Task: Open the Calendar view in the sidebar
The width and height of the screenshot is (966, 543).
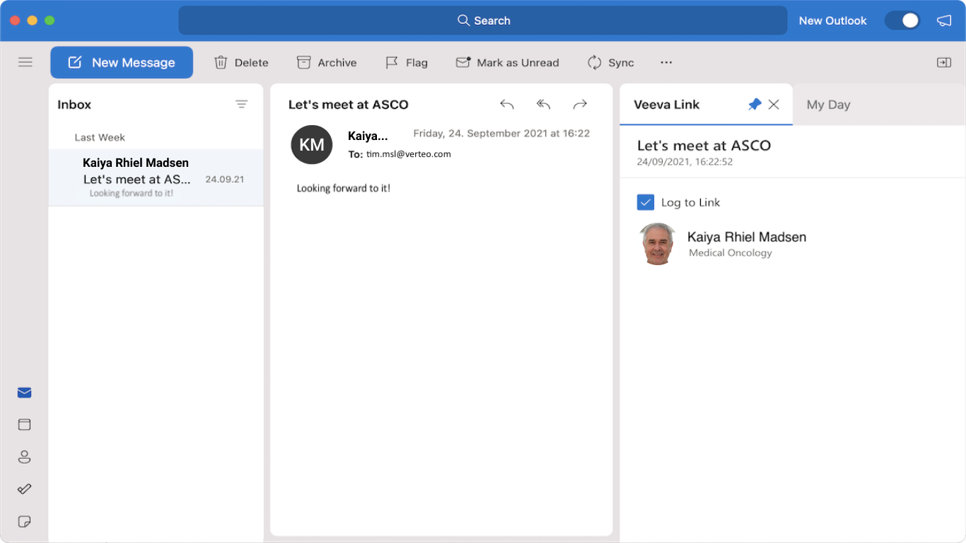Action: [x=25, y=424]
